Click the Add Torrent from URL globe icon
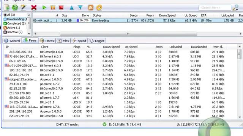This screenshot has height=136, width=243. [15, 8]
